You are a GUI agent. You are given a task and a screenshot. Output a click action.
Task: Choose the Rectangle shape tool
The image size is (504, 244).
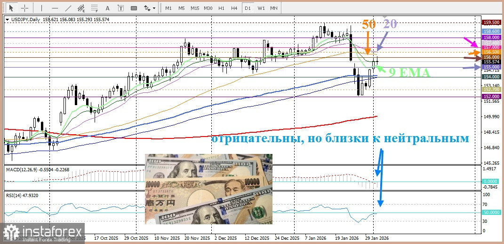pos(134,8)
